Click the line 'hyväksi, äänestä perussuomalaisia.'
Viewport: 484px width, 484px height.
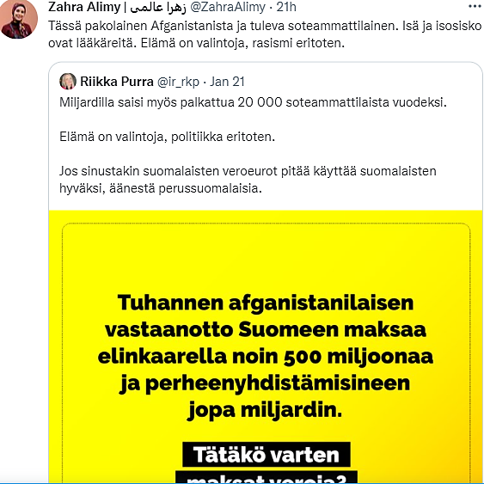point(161,188)
